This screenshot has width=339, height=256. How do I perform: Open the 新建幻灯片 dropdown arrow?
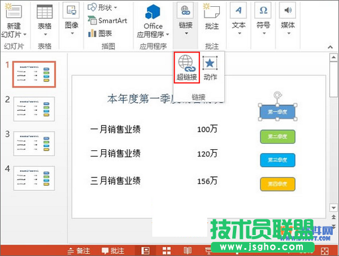(25, 34)
